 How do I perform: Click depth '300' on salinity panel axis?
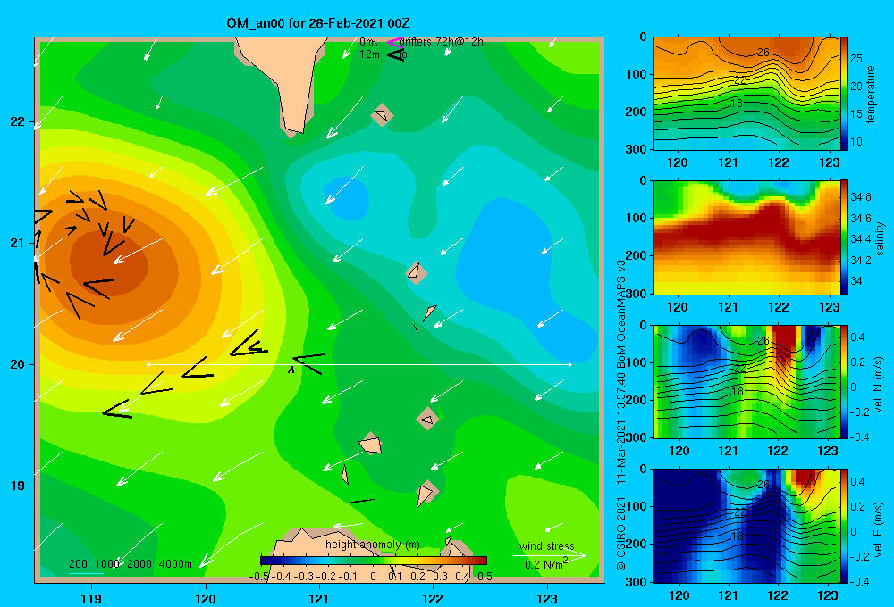(x=637, y=294)
